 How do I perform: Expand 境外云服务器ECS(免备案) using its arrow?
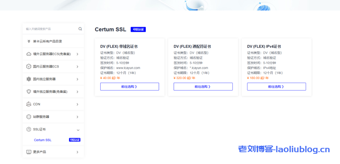77,54
